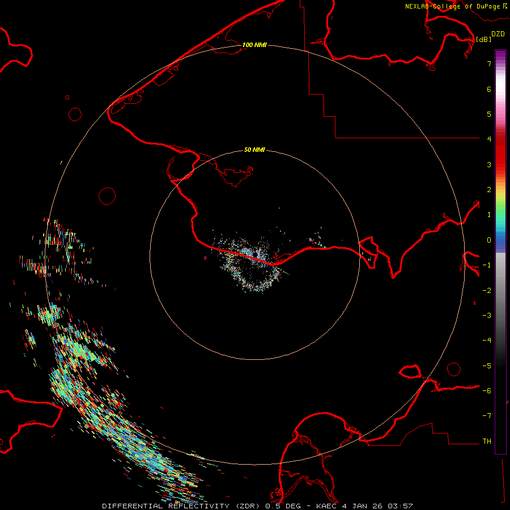Click the DIFFERENTIAL REFLECTIVITY (ZDR) caption text
The height and width of the screenshot is (510, 510).
point(182,506)
